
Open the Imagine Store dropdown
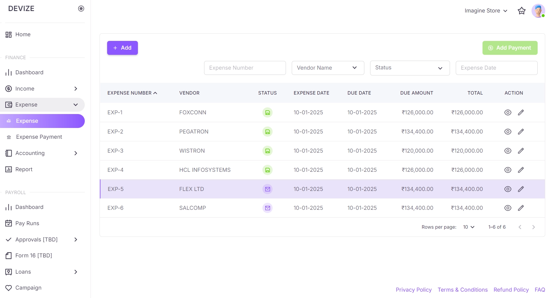(x=486, y=11)
